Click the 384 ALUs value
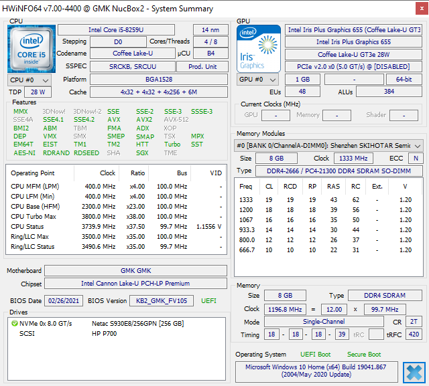The height and width of the screenshot is (386, 429). [x=389, y=92]
